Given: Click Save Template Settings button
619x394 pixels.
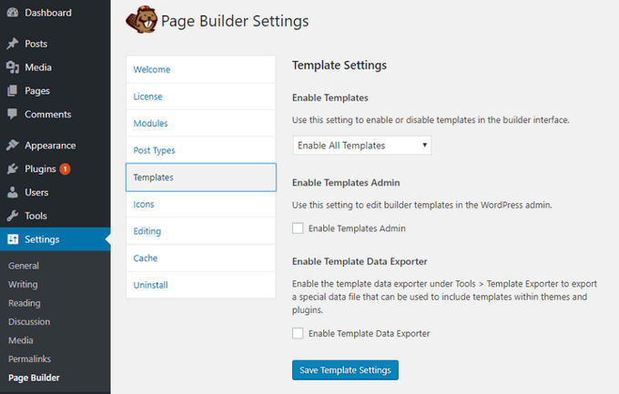Looking at the screenshot, I should (x=345, y=370).
